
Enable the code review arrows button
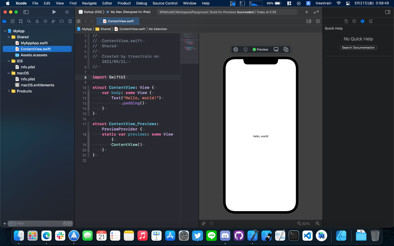pos(316,12)
